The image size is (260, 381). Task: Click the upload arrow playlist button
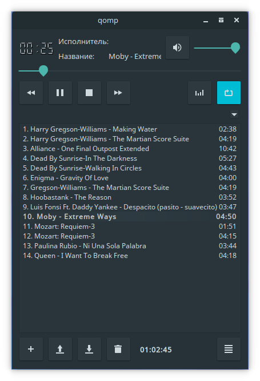(60, 349)
